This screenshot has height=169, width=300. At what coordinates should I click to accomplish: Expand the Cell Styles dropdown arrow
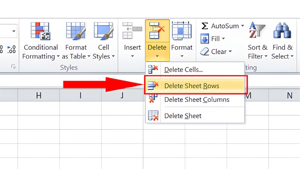(113, 56)
